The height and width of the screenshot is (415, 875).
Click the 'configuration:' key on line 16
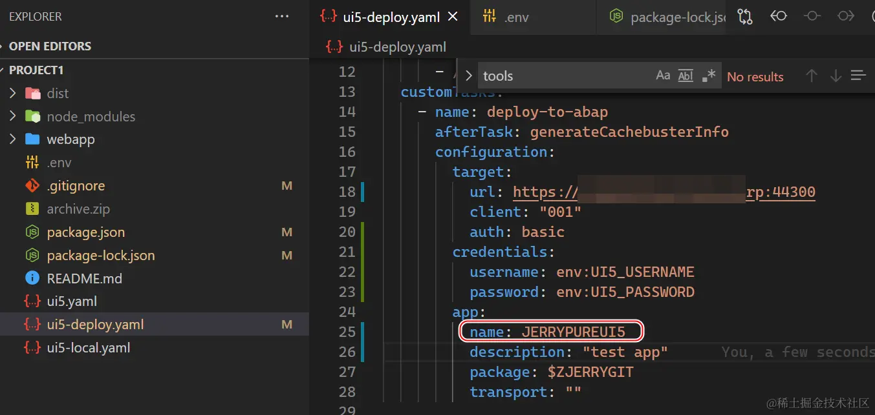point(495,152)
